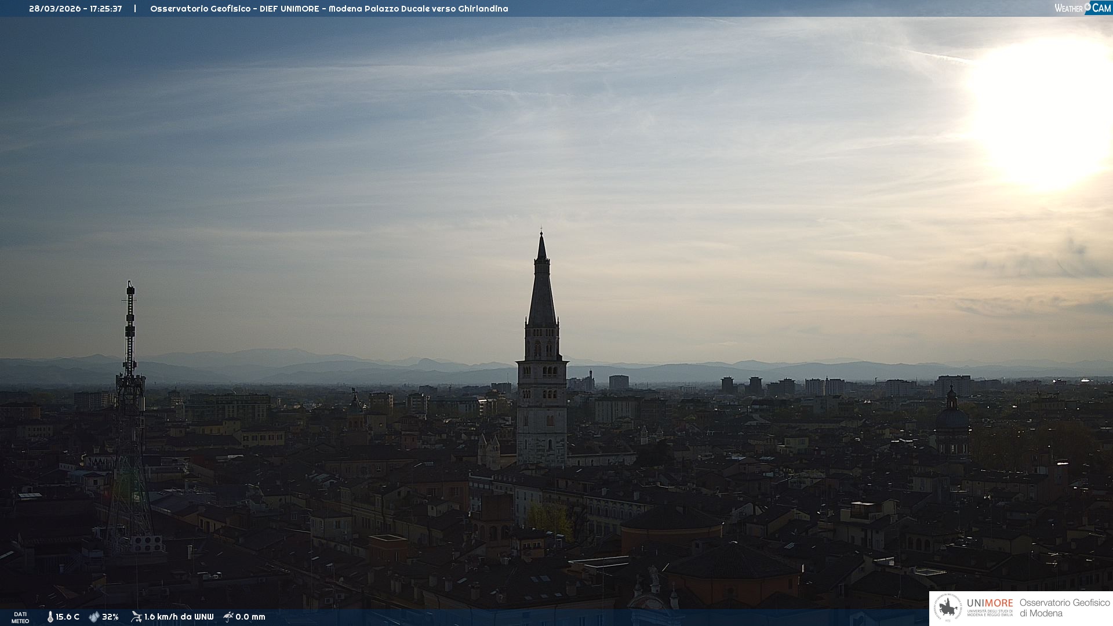Image resolution: width=1113 pixels, height=626 pixels.
Task: Click Osservatorio Geofisico di Modena text
Action: click(x=1064, y=608)
